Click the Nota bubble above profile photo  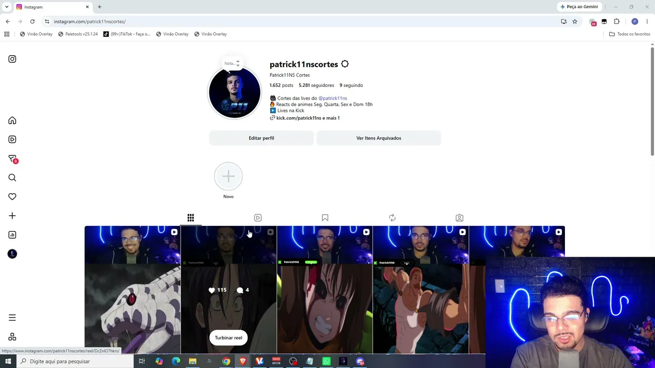click(232, 63)
